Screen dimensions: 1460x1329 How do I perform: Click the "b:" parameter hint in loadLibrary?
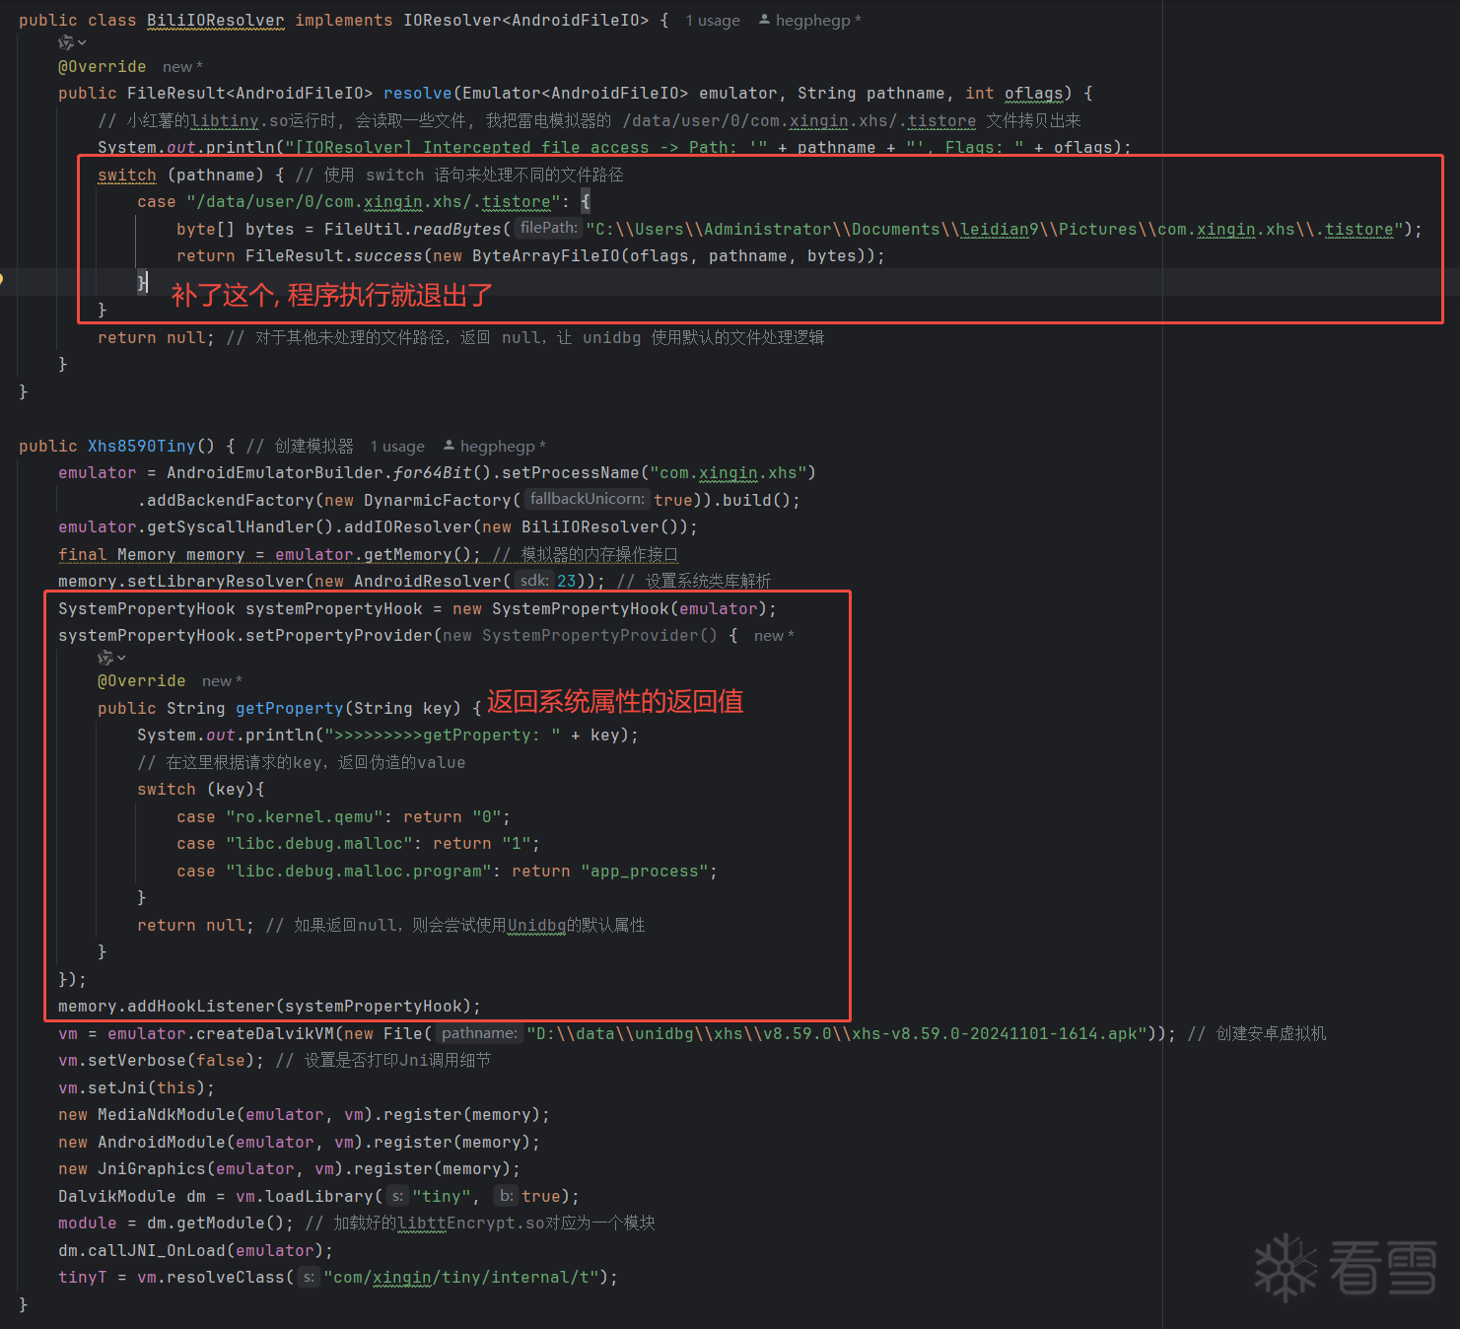click(506, 1196)
